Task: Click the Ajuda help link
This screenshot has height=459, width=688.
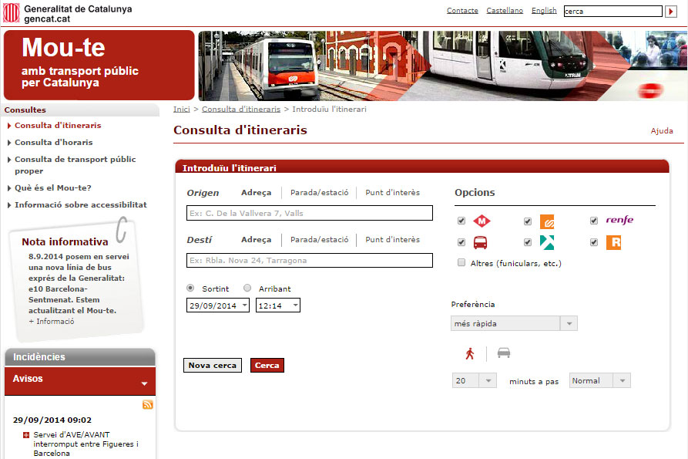Action: tap(662, 131)
